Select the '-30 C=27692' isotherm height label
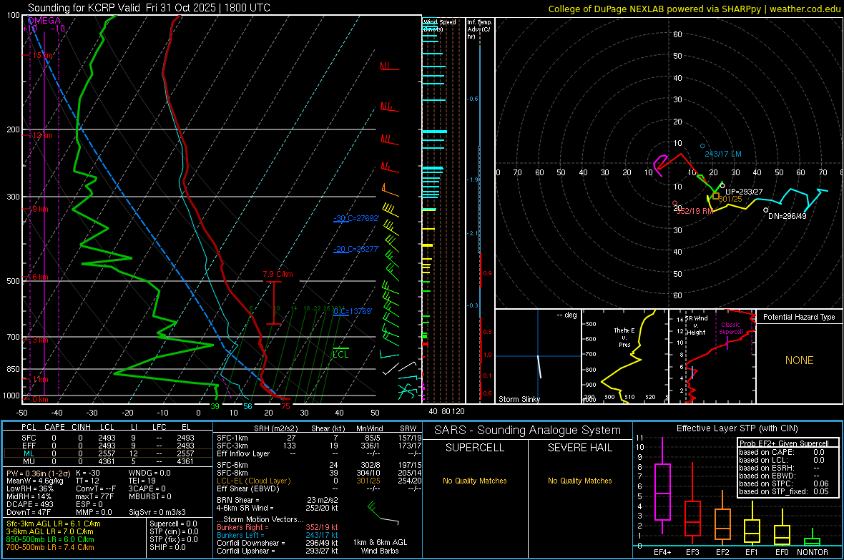The height and width of the screenshot is (560, 844). tap(356, 218)
